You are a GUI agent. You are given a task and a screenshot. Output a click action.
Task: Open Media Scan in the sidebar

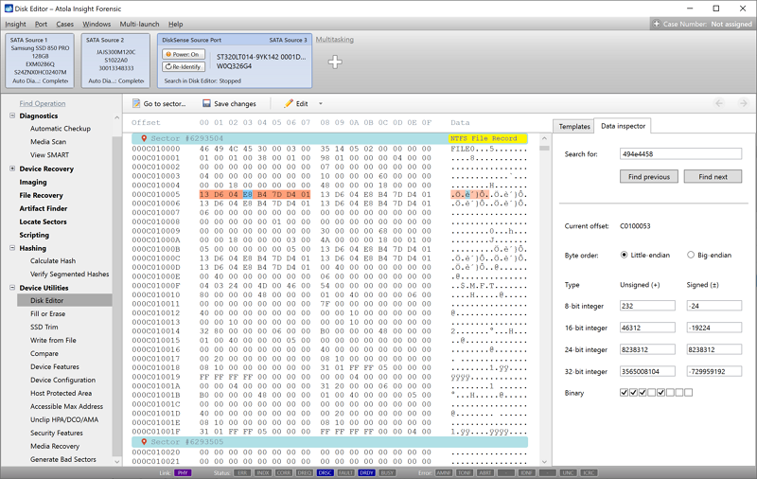pyautogui.click(x=48, y=141)
